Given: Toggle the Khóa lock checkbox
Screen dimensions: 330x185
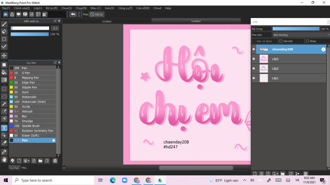Looking at the screenshot, I should [307, 41].
